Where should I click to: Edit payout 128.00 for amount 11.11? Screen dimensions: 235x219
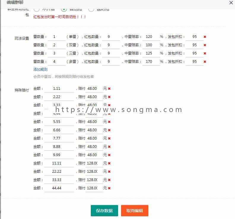pos(94,163)
